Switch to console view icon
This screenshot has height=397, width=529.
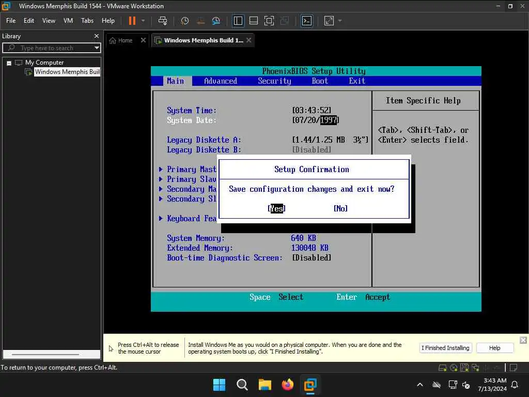307,21
